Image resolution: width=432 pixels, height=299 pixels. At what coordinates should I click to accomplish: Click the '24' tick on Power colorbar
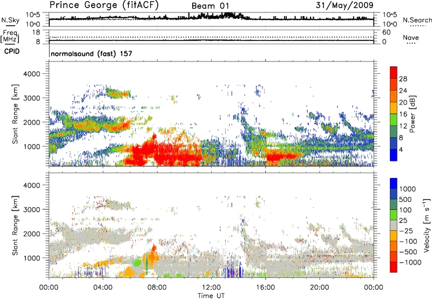(x=403, y=91)
